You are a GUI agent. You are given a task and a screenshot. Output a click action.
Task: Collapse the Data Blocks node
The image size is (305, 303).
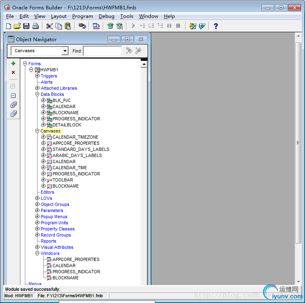click(38, 94)
